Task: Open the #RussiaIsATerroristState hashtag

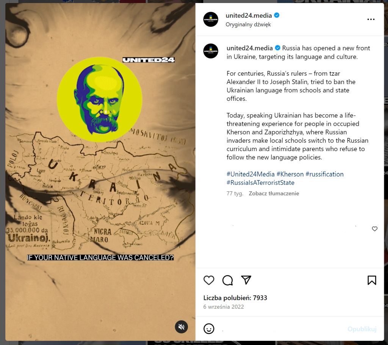Action: point(261,183)
